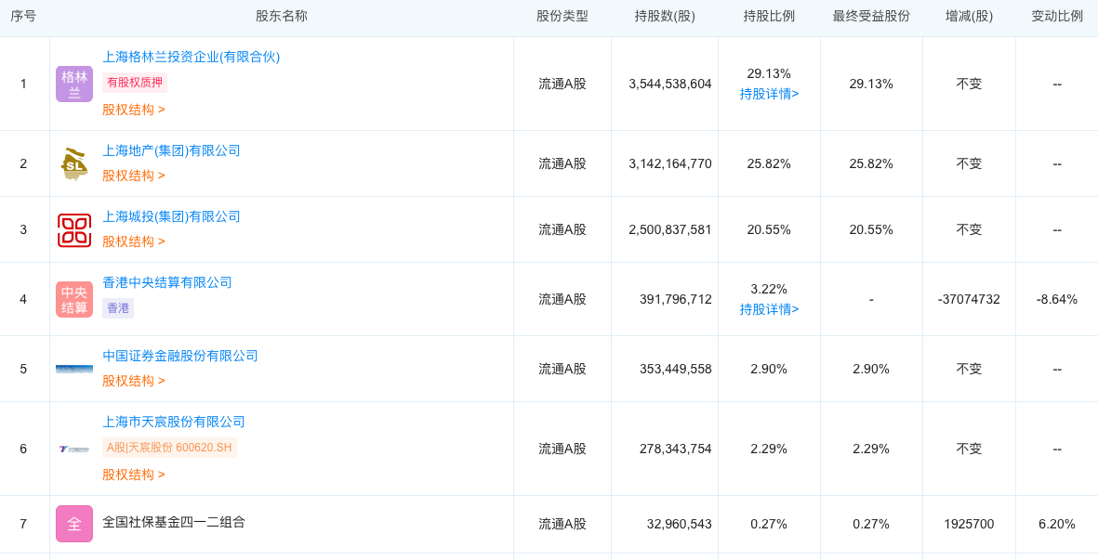Click the pink 中央结算 logo icon

pyautogui.click(x=74, y=299)
